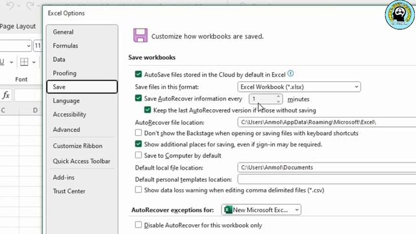
Task: Uncheck Keep the last AutoRecovered version
Action: tap(148, 110)
